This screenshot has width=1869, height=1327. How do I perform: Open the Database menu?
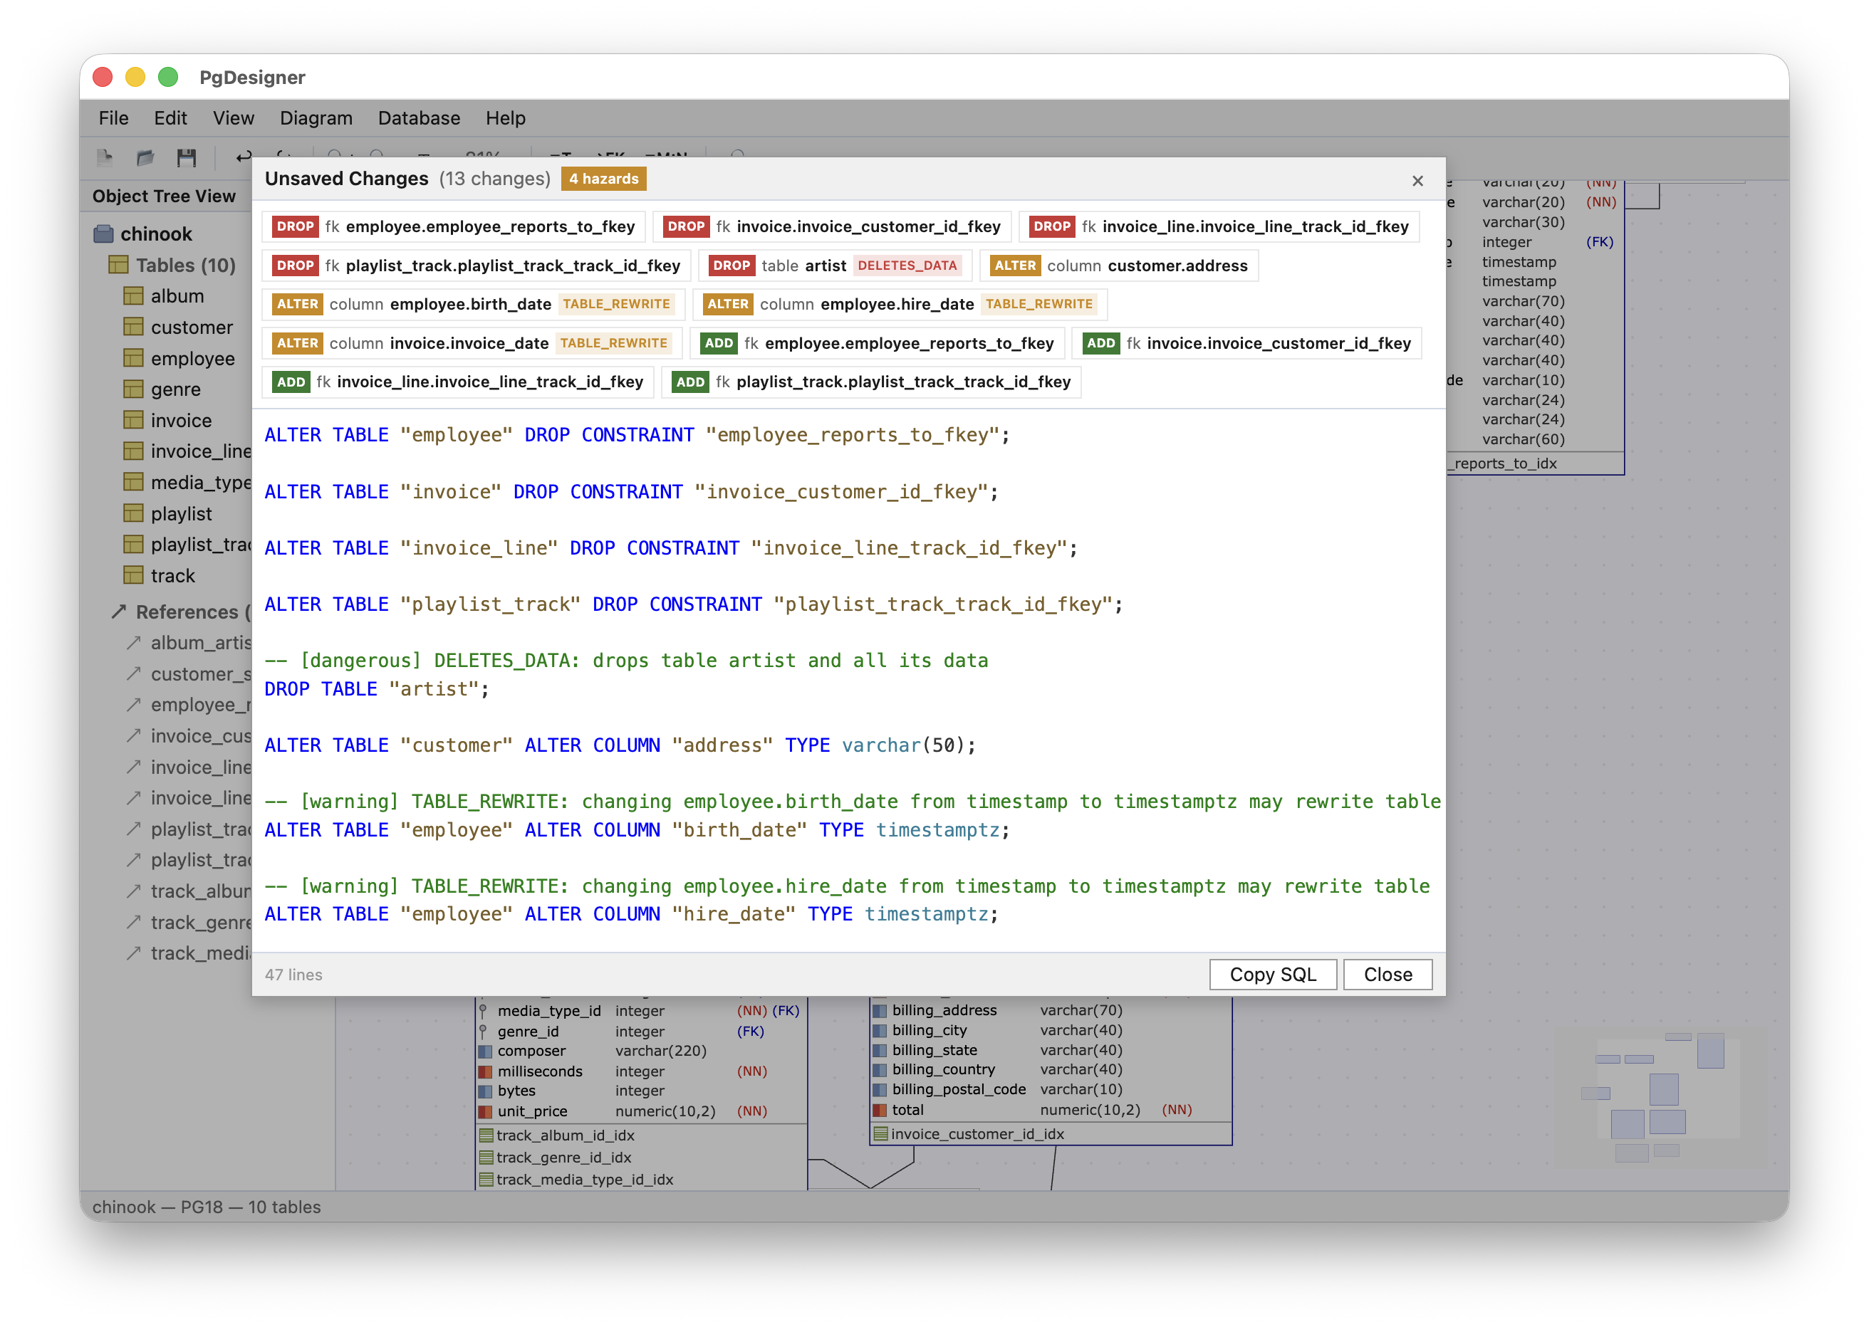(x=419, y=117)
